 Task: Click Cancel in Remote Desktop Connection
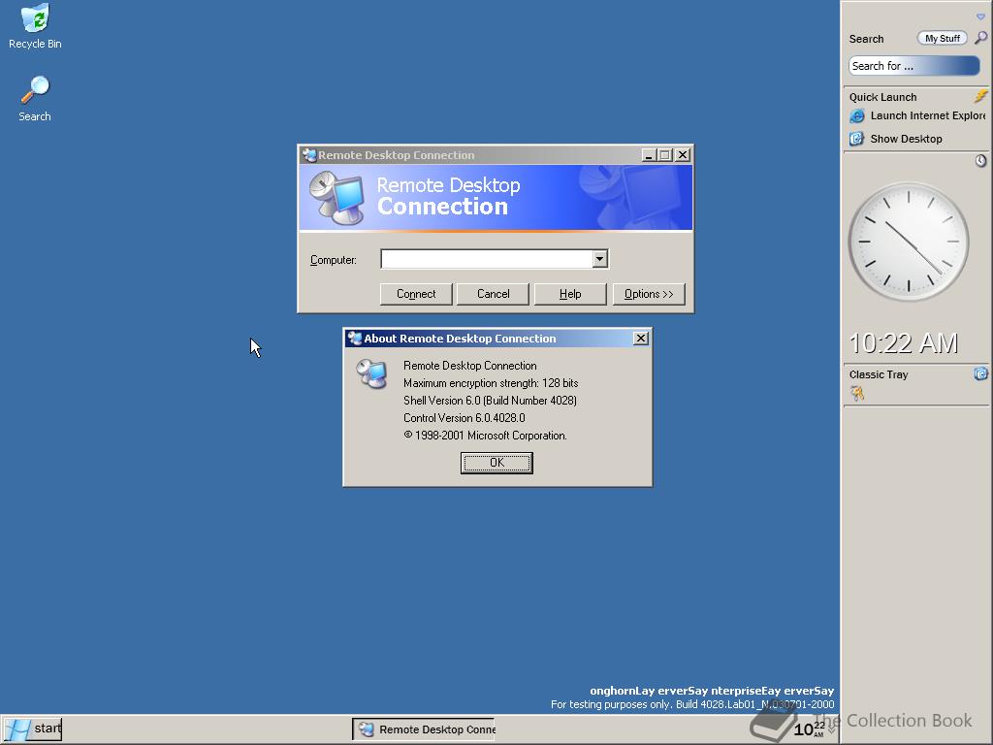pyautogui.click(x=494, y=294)
